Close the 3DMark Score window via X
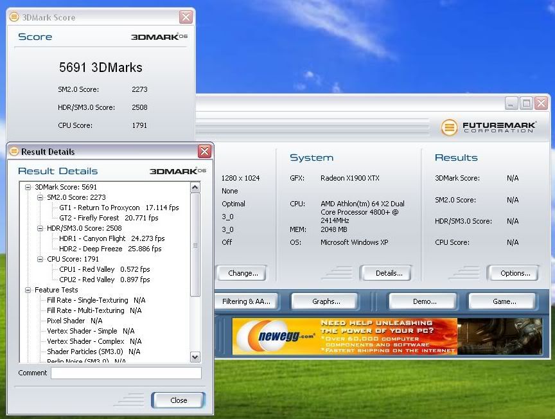Screen dimensions: 555x419 point(186,17)
